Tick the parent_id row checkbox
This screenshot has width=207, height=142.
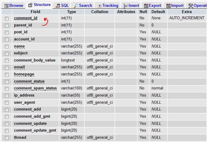pos(7,25)
